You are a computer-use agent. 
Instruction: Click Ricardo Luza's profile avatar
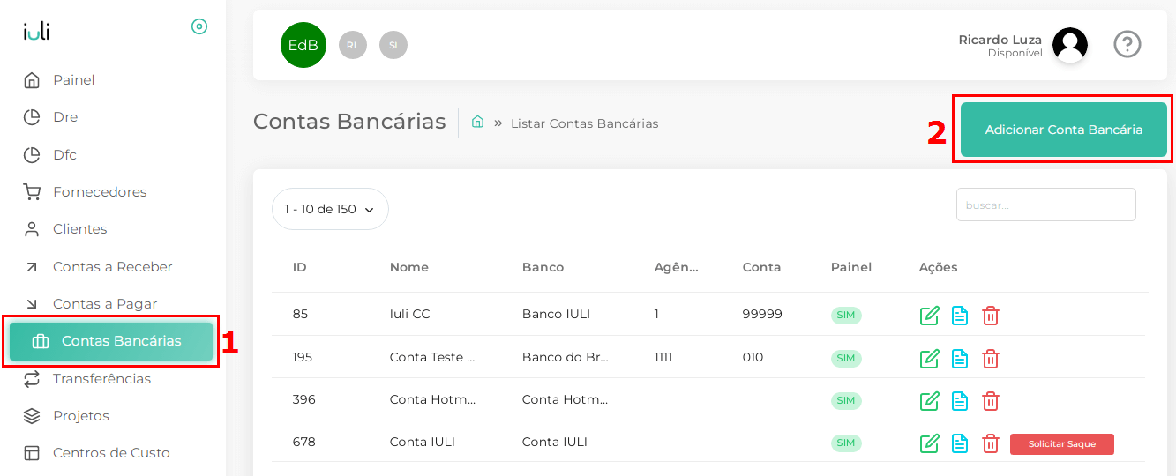click(x=1069, y=45)
